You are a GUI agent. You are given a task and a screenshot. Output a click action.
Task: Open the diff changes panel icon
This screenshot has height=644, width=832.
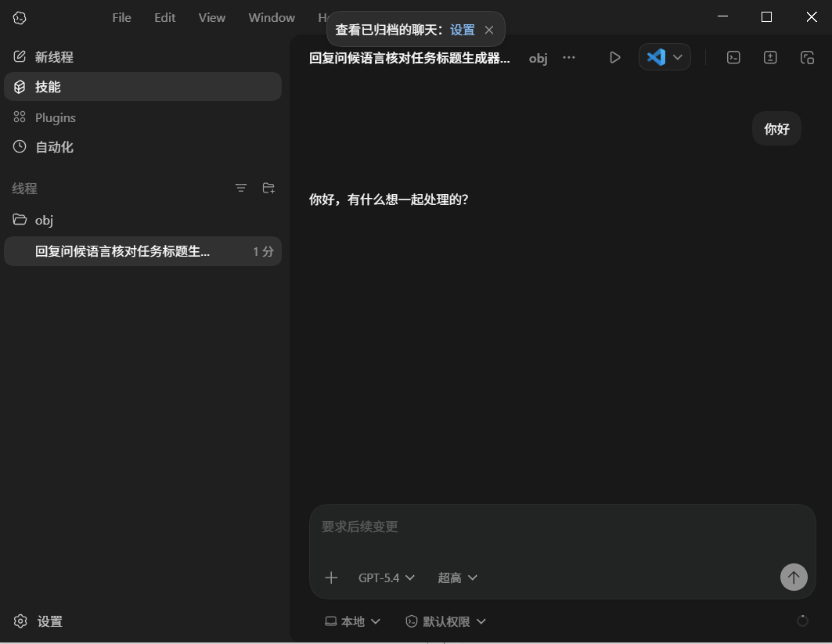pyautogui.click(x=770, y=57)
